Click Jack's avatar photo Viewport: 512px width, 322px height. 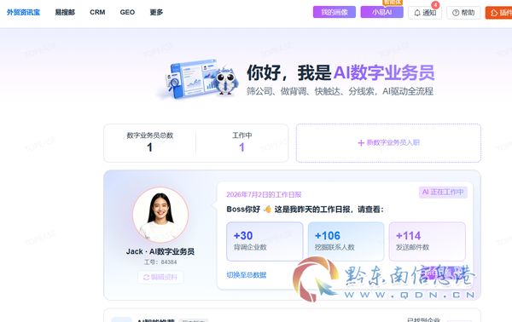[x=160, y=215]
